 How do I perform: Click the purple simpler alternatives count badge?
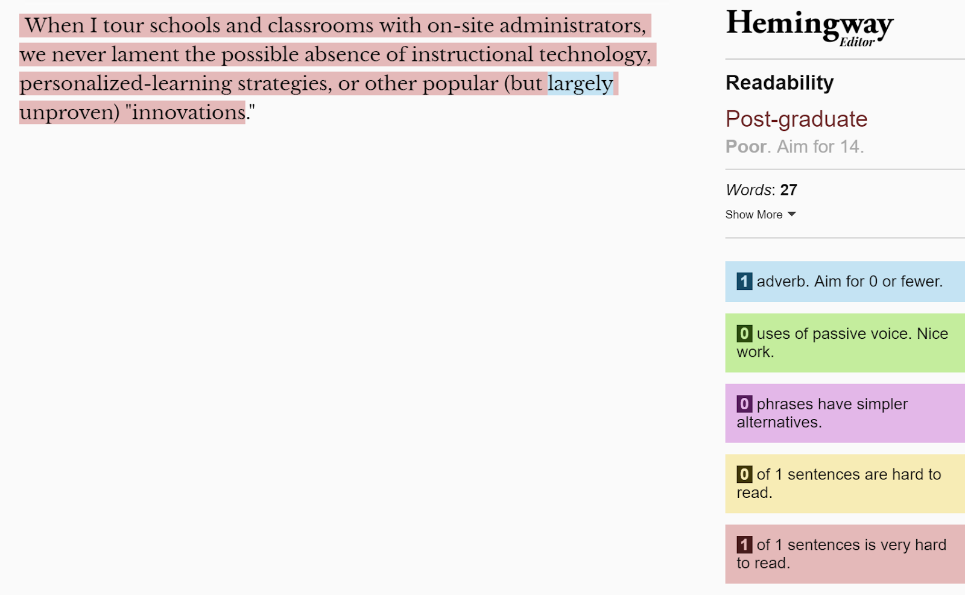point(744,404)
